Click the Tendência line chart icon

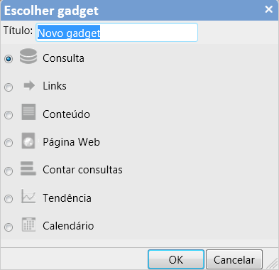28,196
